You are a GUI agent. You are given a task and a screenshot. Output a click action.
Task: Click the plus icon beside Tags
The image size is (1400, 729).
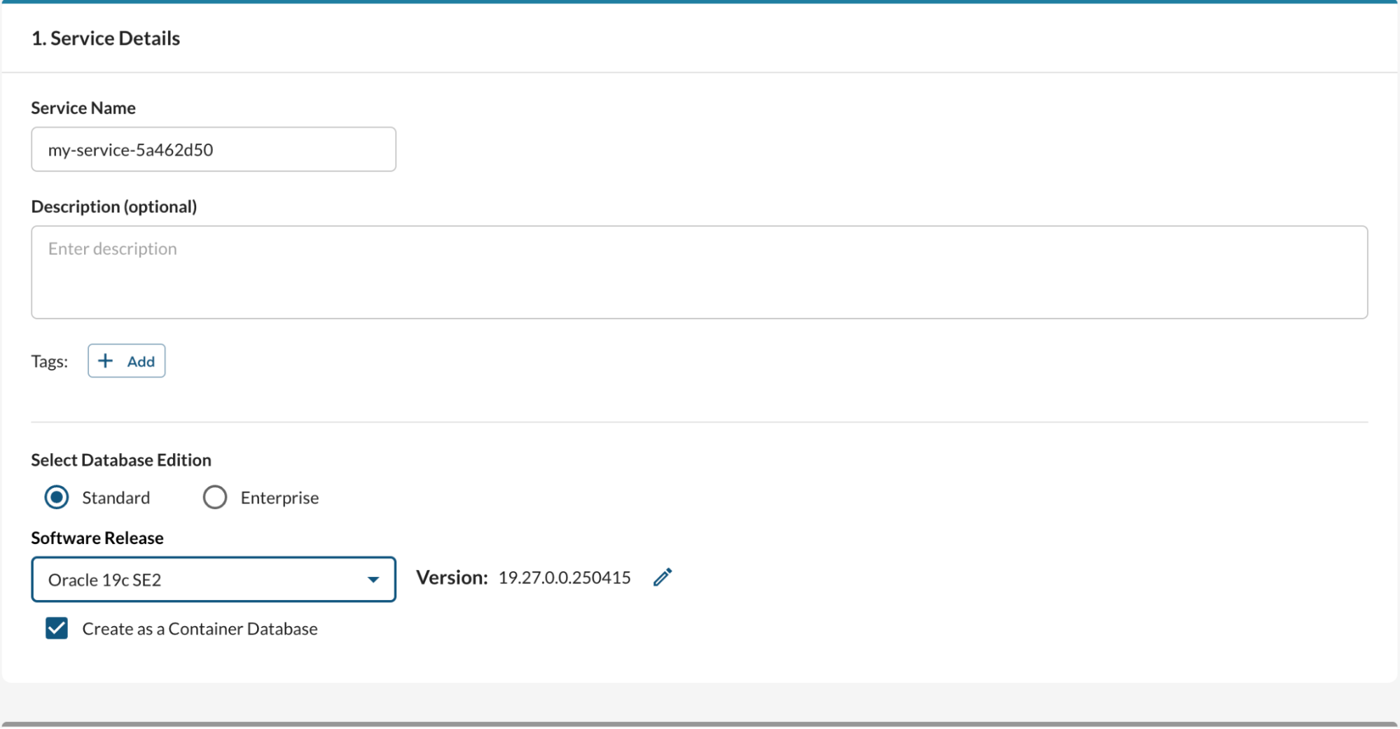[106, 361]
